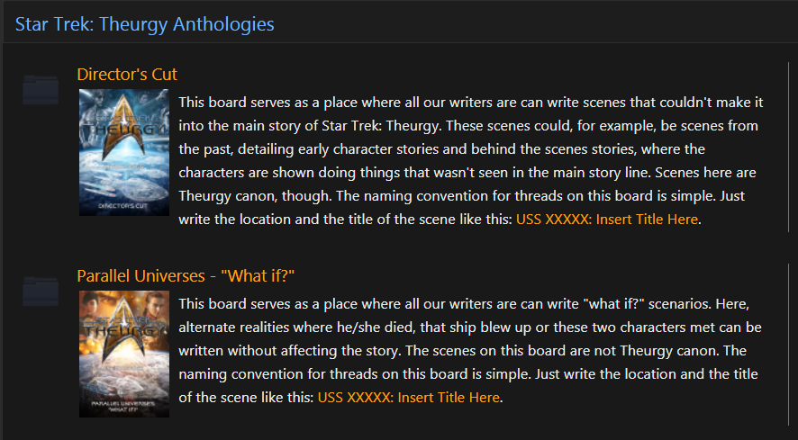Open the Parallel Universes - "What if?" board
798x440 pixels.
[x=186, y=275]
